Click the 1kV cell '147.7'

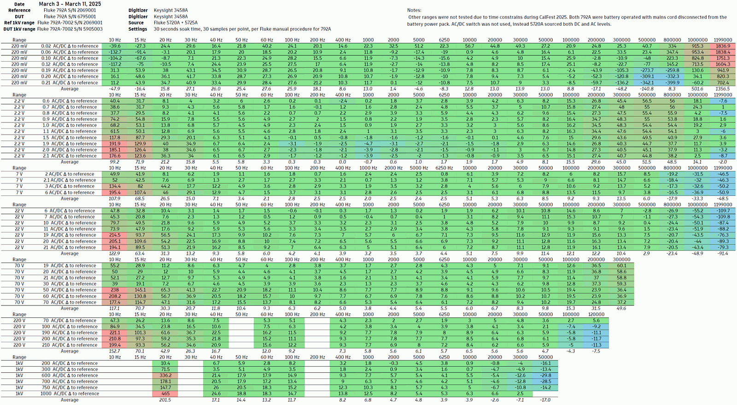click(165, 387)
